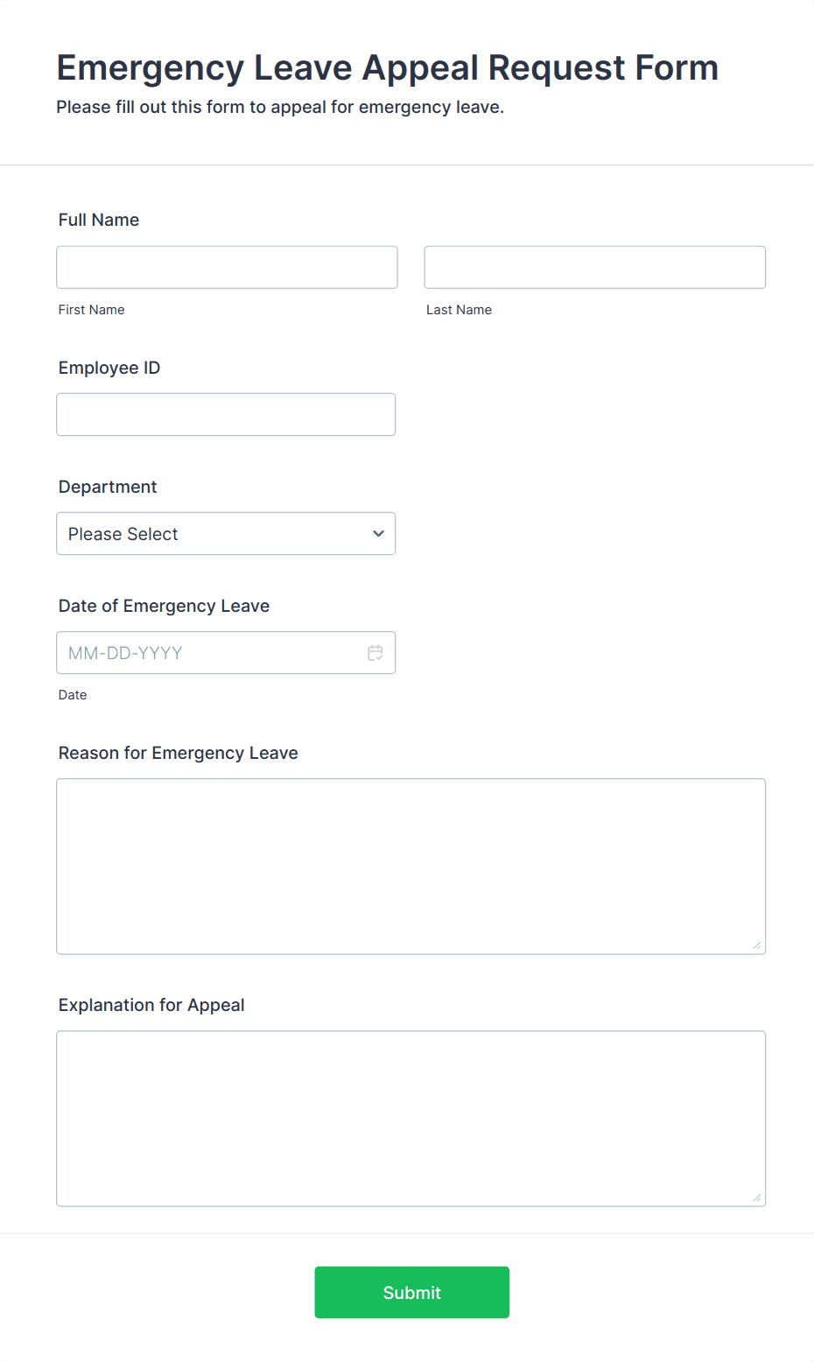The height and width of the screenshot is (1362, 814).
Task: Click the Employee ID label
Action: coord(109,368)
